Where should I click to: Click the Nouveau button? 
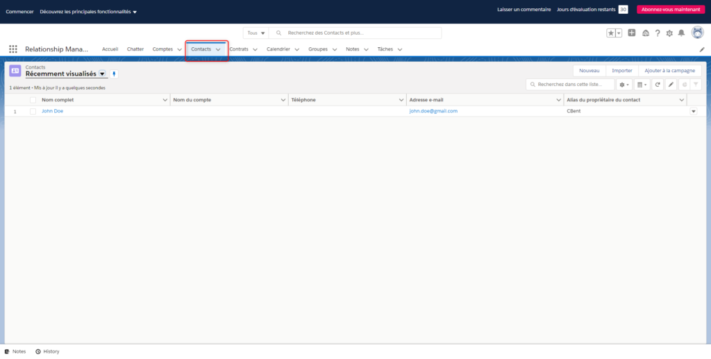pyautogui.click(x=589, y=71)
